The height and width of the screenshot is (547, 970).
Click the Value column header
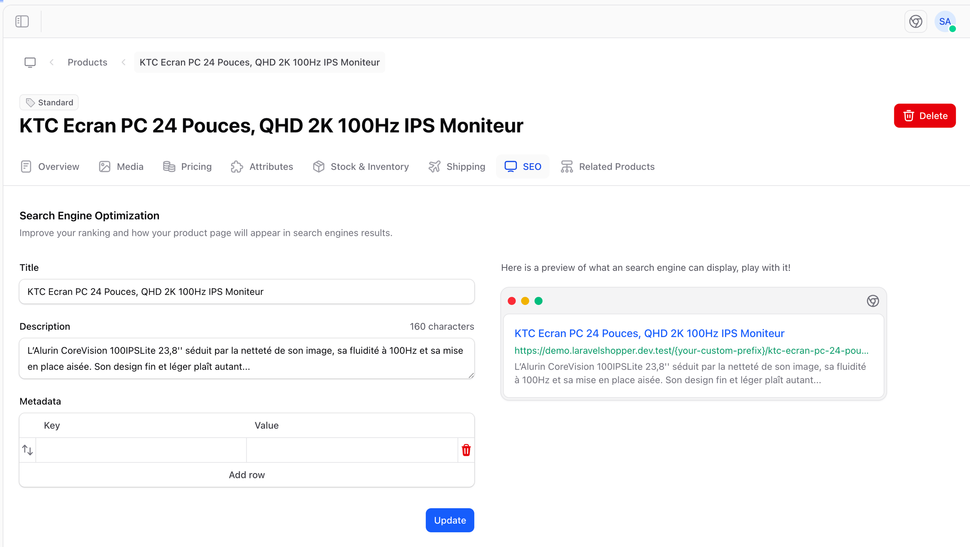[267, 426]
